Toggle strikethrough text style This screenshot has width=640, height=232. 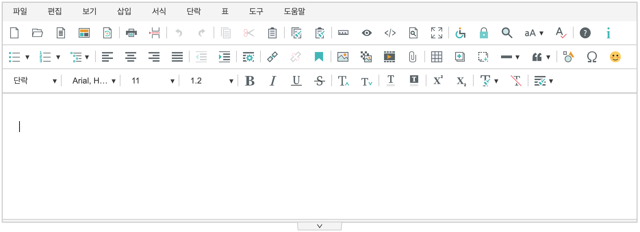point(319,81)
